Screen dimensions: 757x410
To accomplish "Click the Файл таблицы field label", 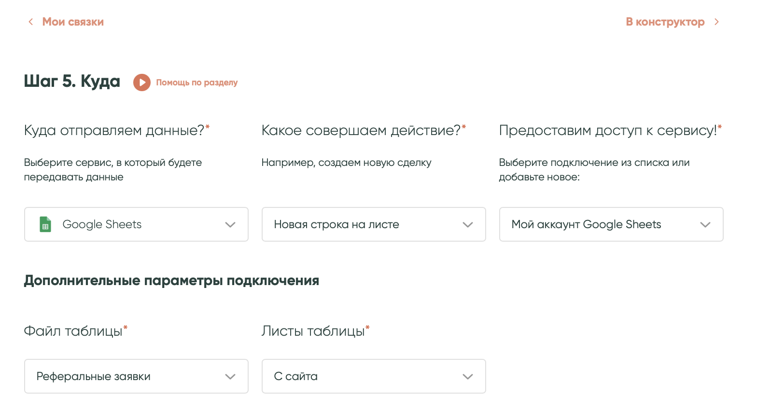I will tap(73, 331).
